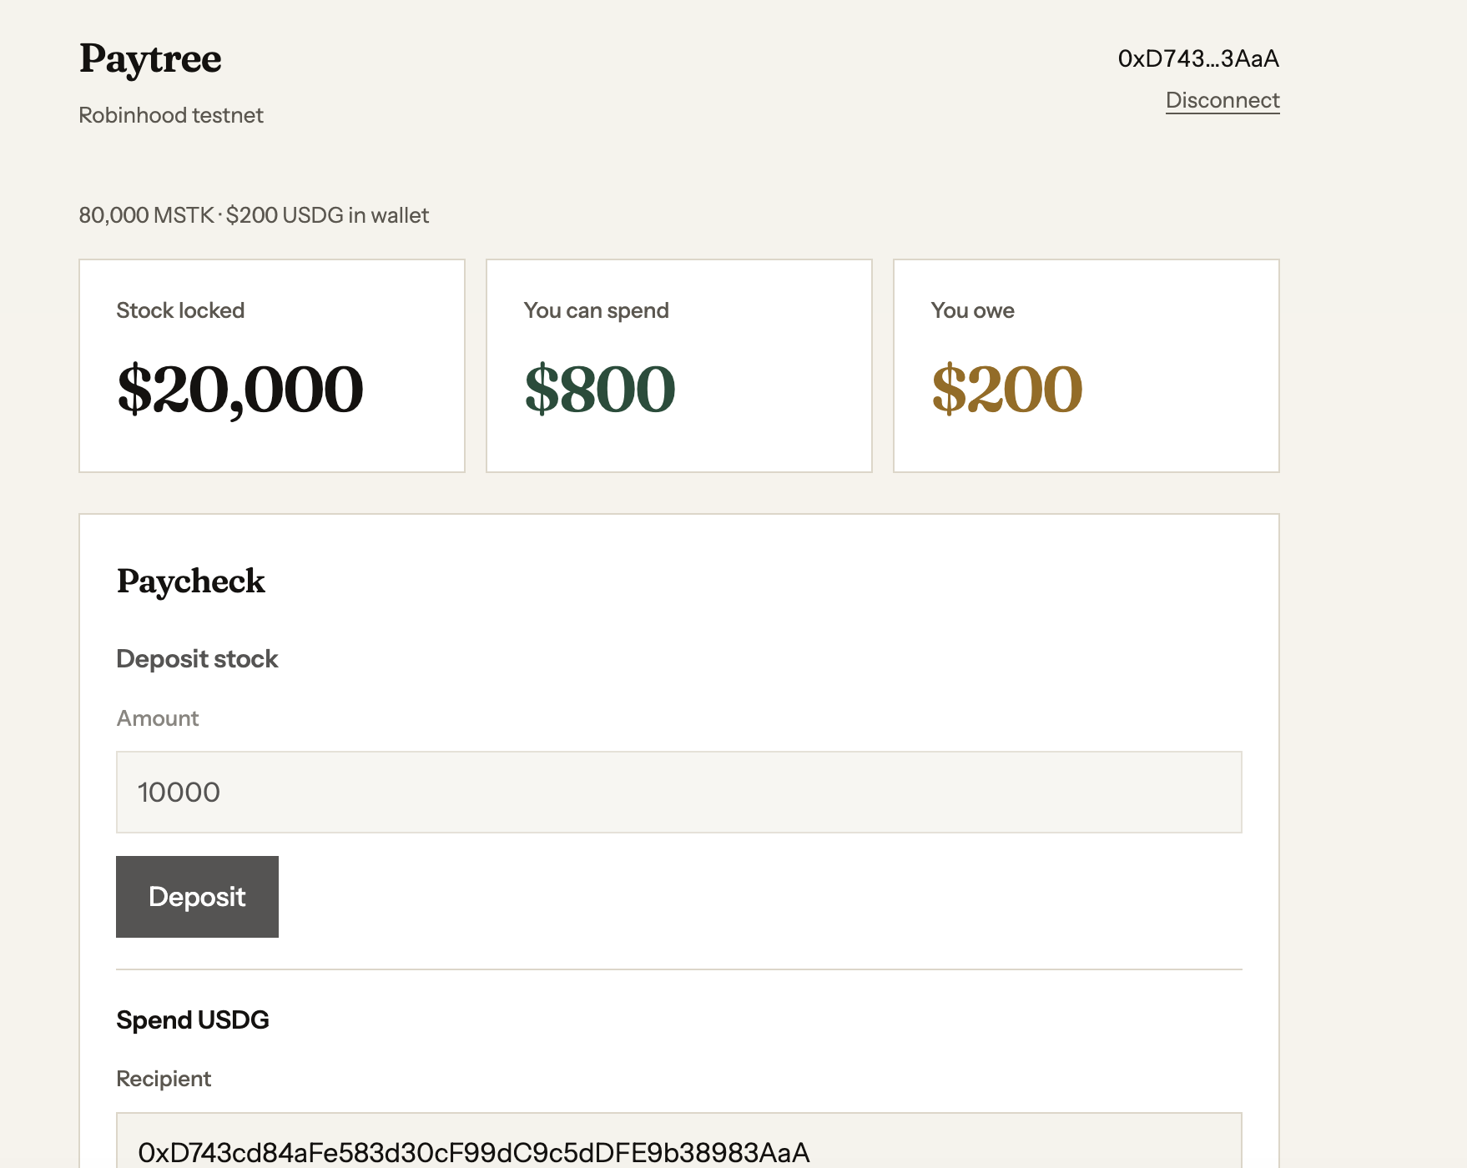The height and width of the screenshot is (1168, 1467).
Task: Click the Disconnect link
Action: click(1222, 100)
